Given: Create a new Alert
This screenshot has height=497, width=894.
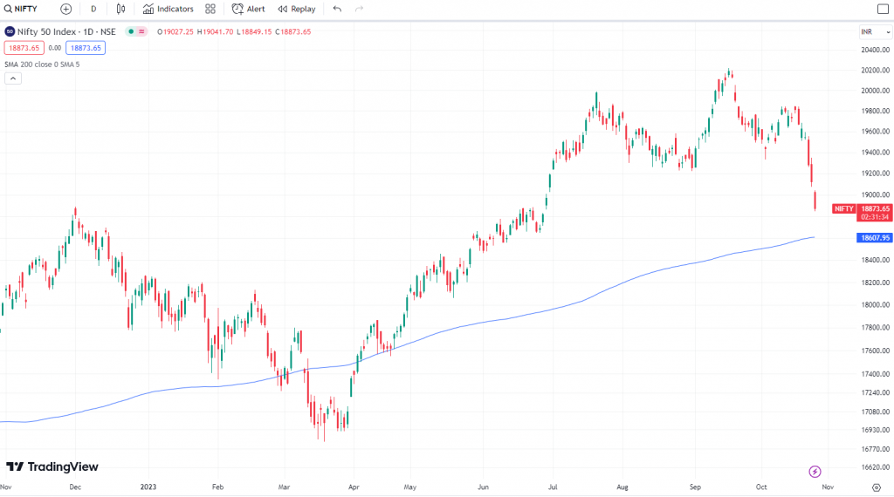Looking at the screenshot, I should (x=248, y=9).
